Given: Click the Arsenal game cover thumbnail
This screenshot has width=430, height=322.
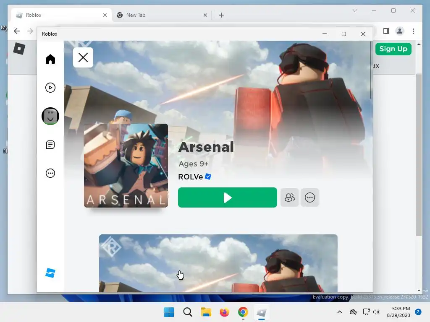Looking at the screenshot, I should tap(126, 165).
